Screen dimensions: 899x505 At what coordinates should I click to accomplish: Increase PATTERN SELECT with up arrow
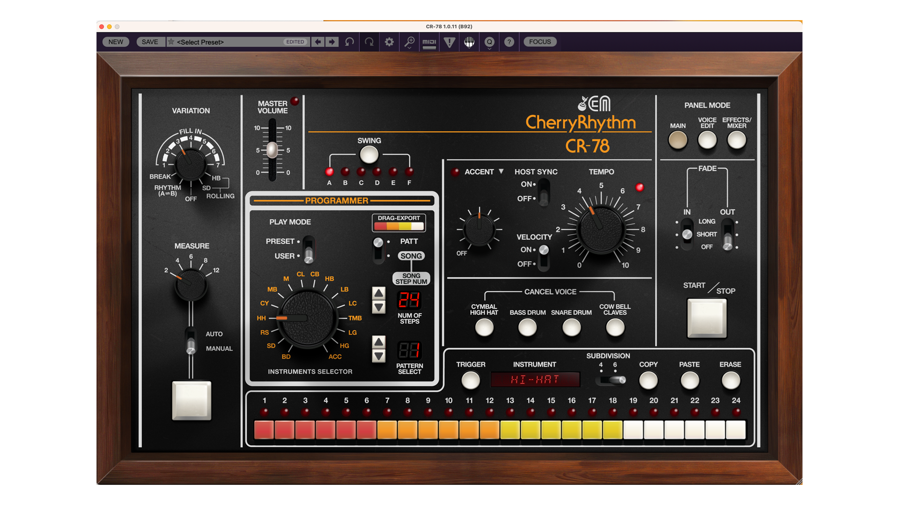[x=379, y=342]
